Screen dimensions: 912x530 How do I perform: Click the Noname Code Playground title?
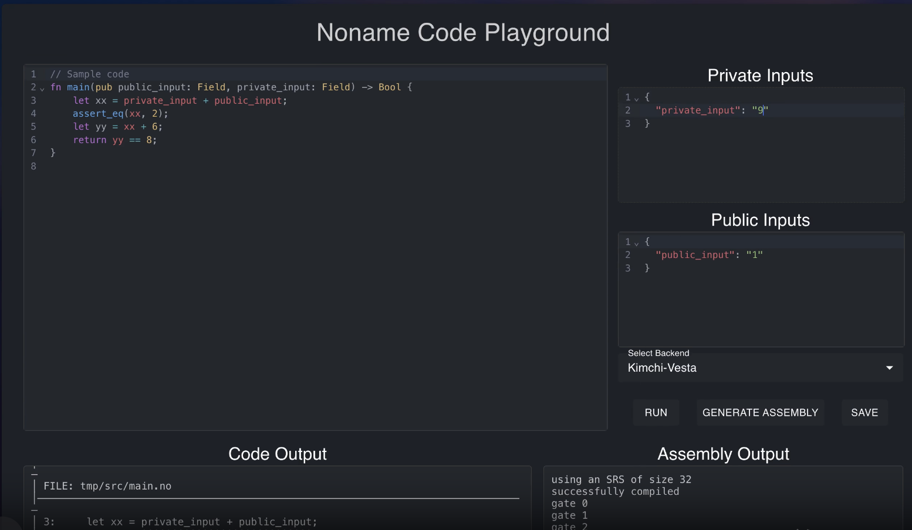click(x=462, y=33)
